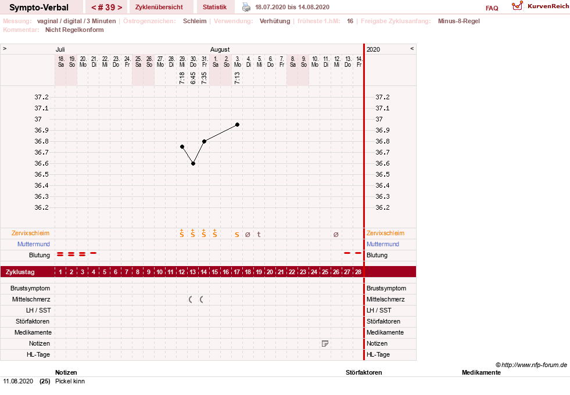Select the S+ mucus symbol on cycle day 14

[204, 234]
